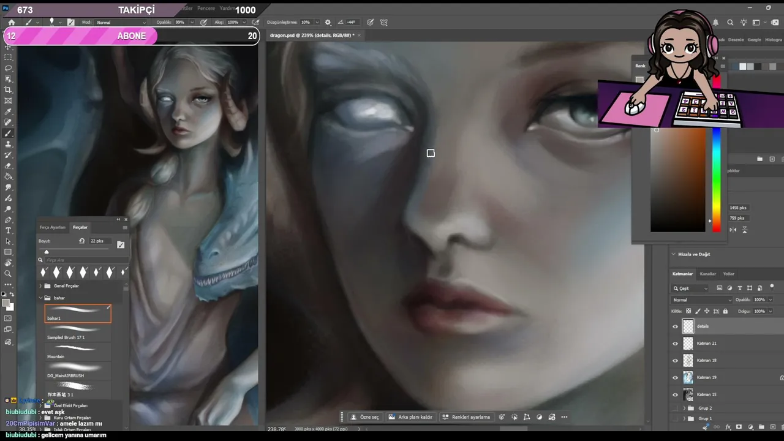Toggle lock transparent pixels icon
The height and width of the screenshot is (441, 784).
688,311
